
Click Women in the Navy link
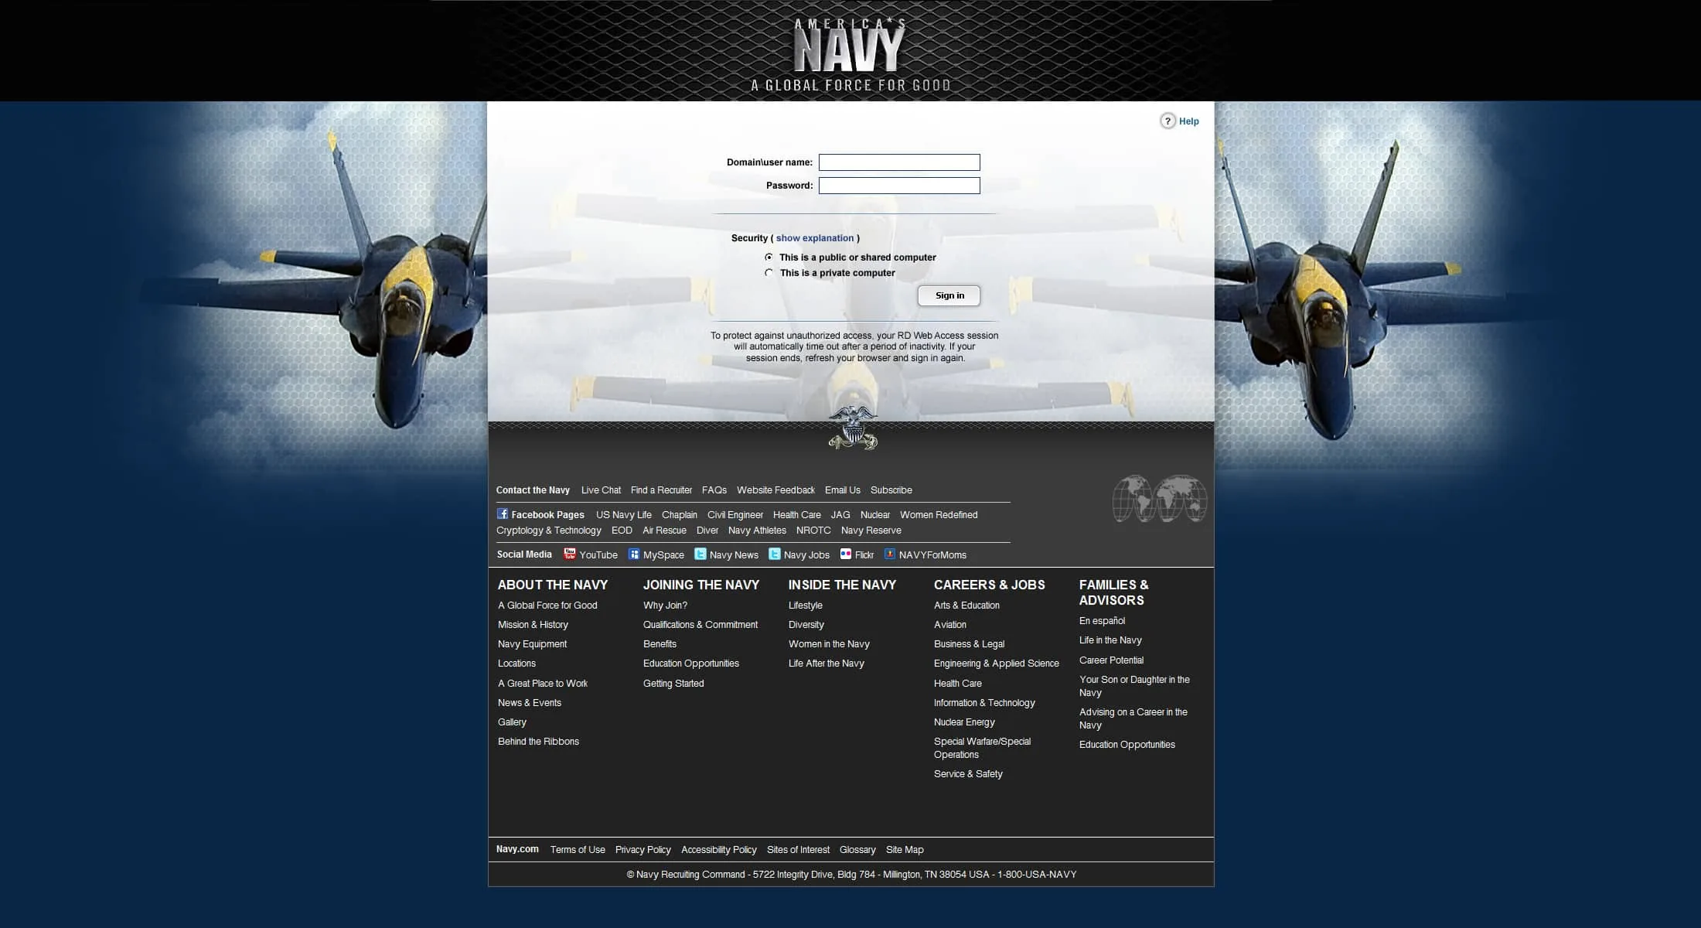(829, 644)
